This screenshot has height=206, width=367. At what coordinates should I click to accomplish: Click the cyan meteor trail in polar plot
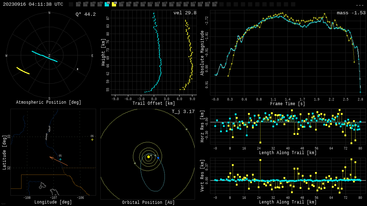44,56
